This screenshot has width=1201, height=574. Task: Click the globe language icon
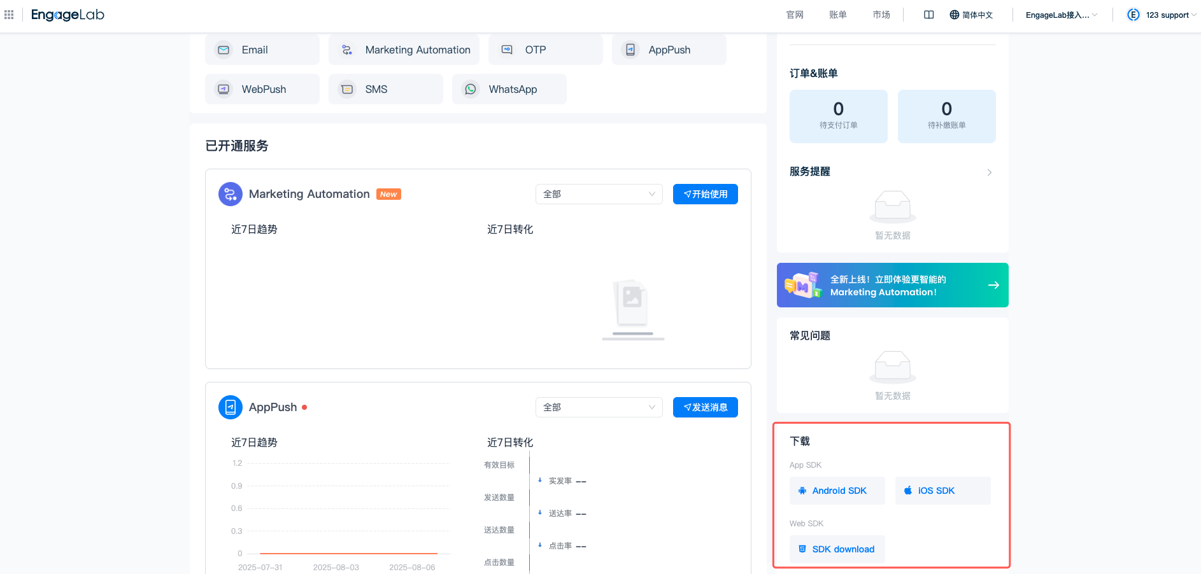click(x=954, y=15)
